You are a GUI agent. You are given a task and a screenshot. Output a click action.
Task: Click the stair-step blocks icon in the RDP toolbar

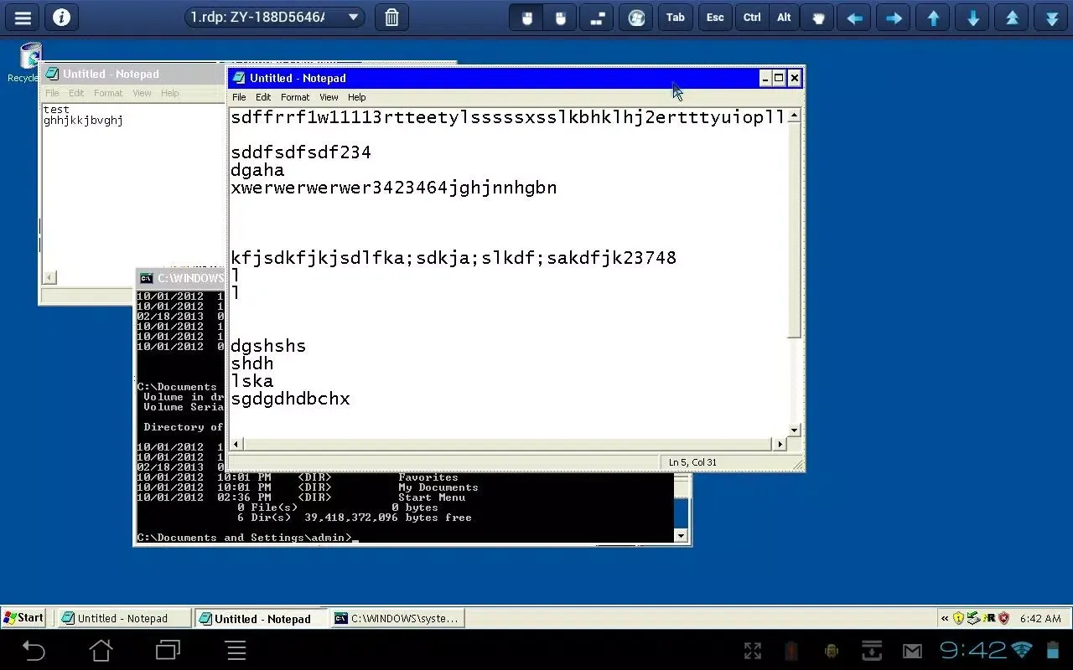(597, 18)
